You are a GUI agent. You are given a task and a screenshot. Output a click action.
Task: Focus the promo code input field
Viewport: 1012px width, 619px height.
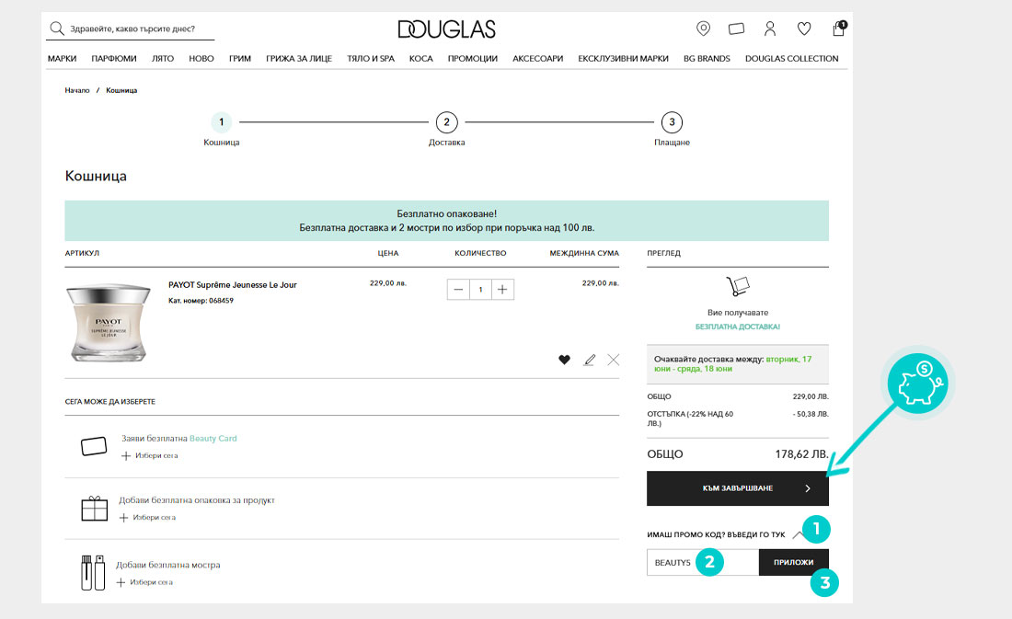tap(702, 562)
